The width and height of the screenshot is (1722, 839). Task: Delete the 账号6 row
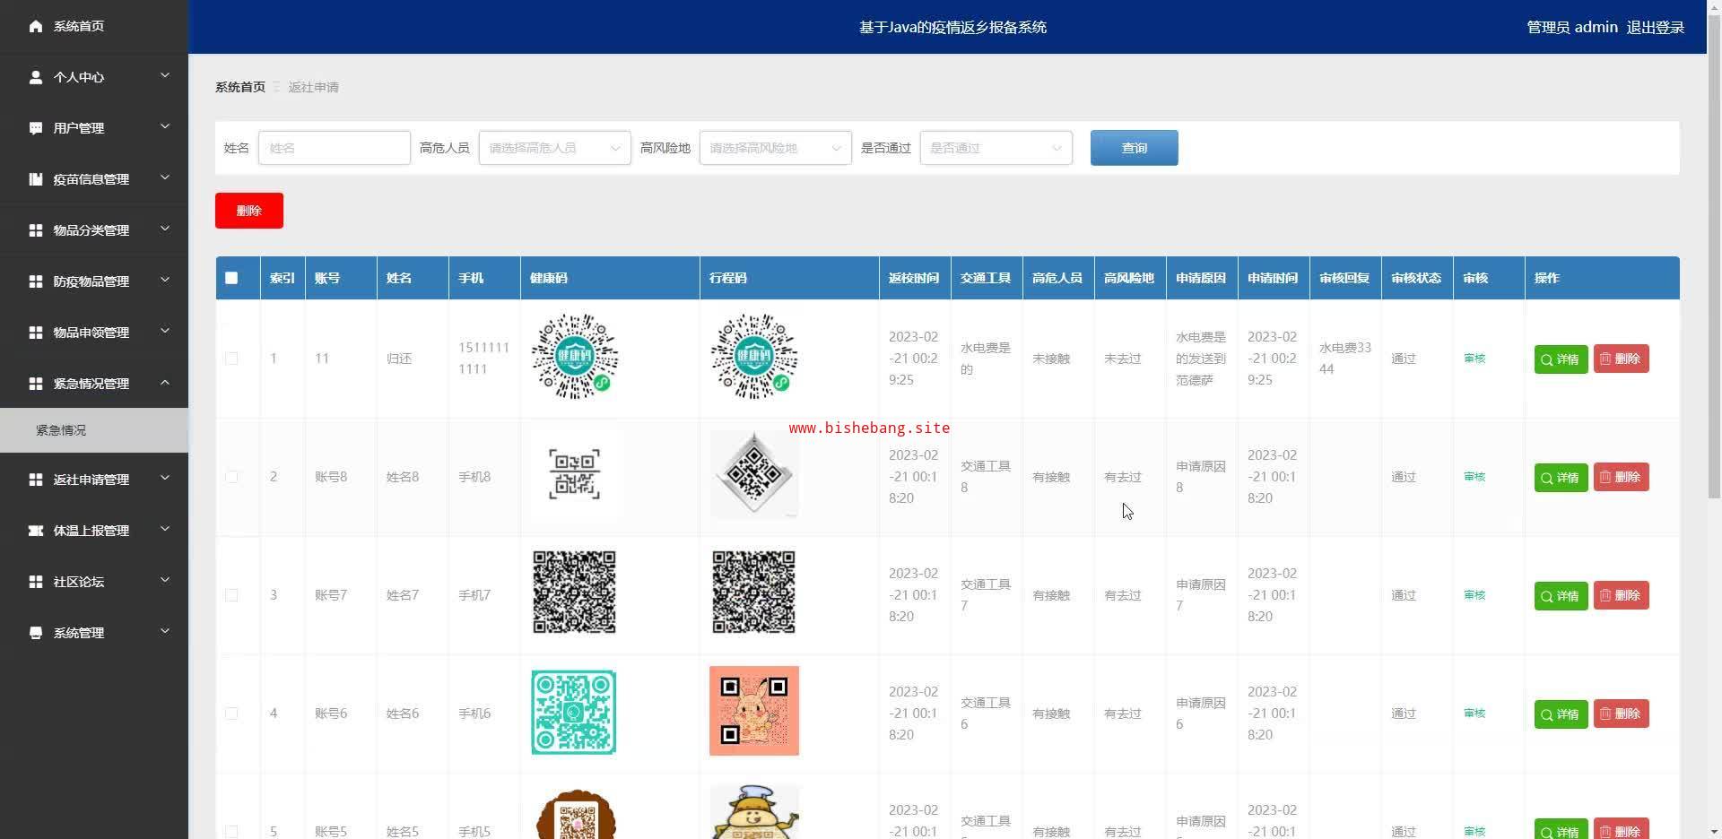pyautogui.click(x=1621, y=714)
